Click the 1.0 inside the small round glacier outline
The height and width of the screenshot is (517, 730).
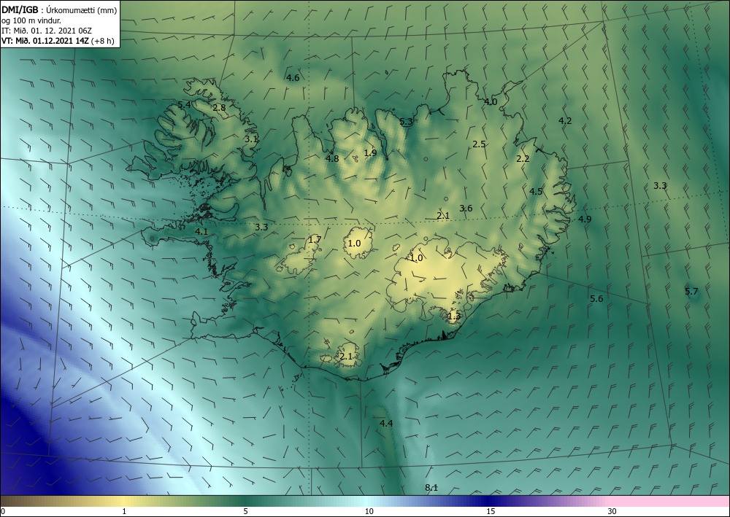coord(354,243)
